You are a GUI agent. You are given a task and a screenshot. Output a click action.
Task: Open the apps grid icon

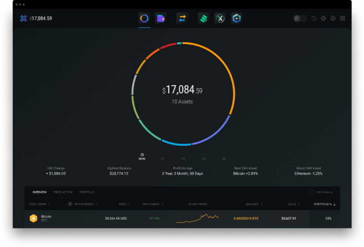[x=343, y=18]
